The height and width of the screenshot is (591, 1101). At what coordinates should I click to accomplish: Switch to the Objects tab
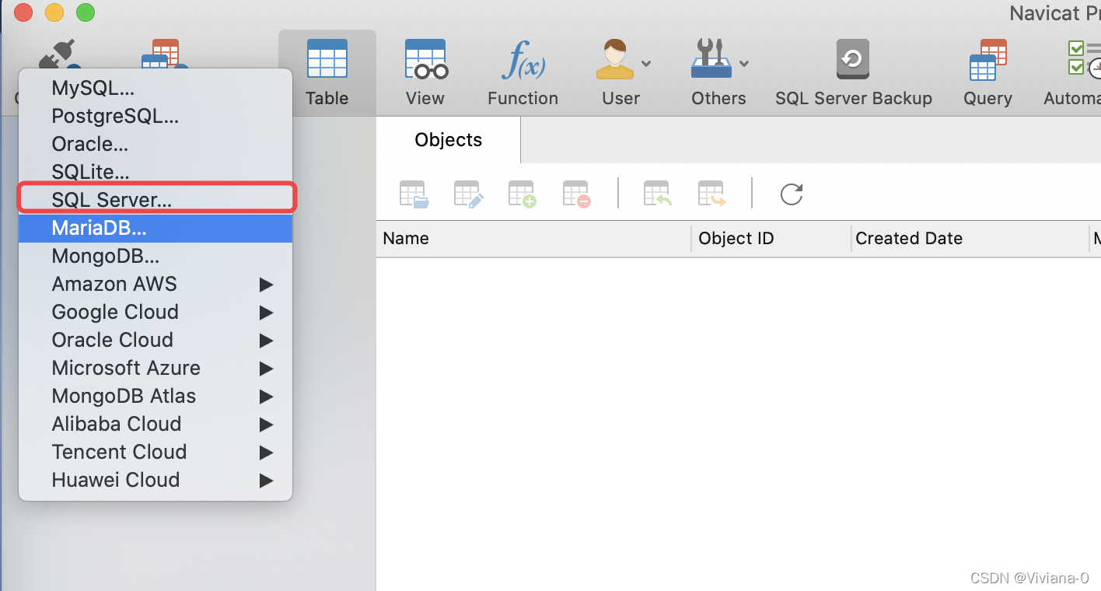[x=449, y=140]
